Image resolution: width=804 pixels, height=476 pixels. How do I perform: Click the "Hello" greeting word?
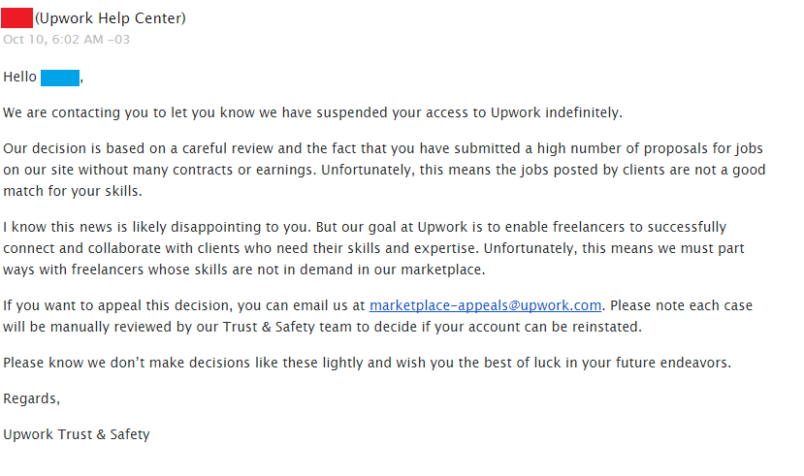click(20, 77)
